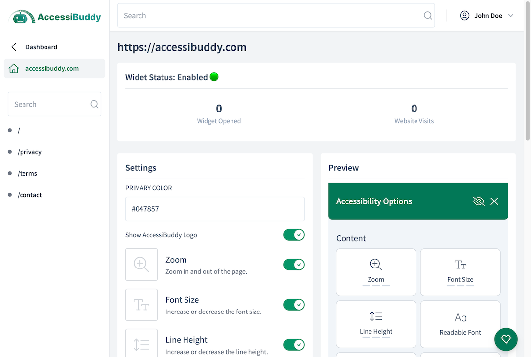Click the Line Height card in Preview
This screenshot has width=531, height=357.
(376, 324)
